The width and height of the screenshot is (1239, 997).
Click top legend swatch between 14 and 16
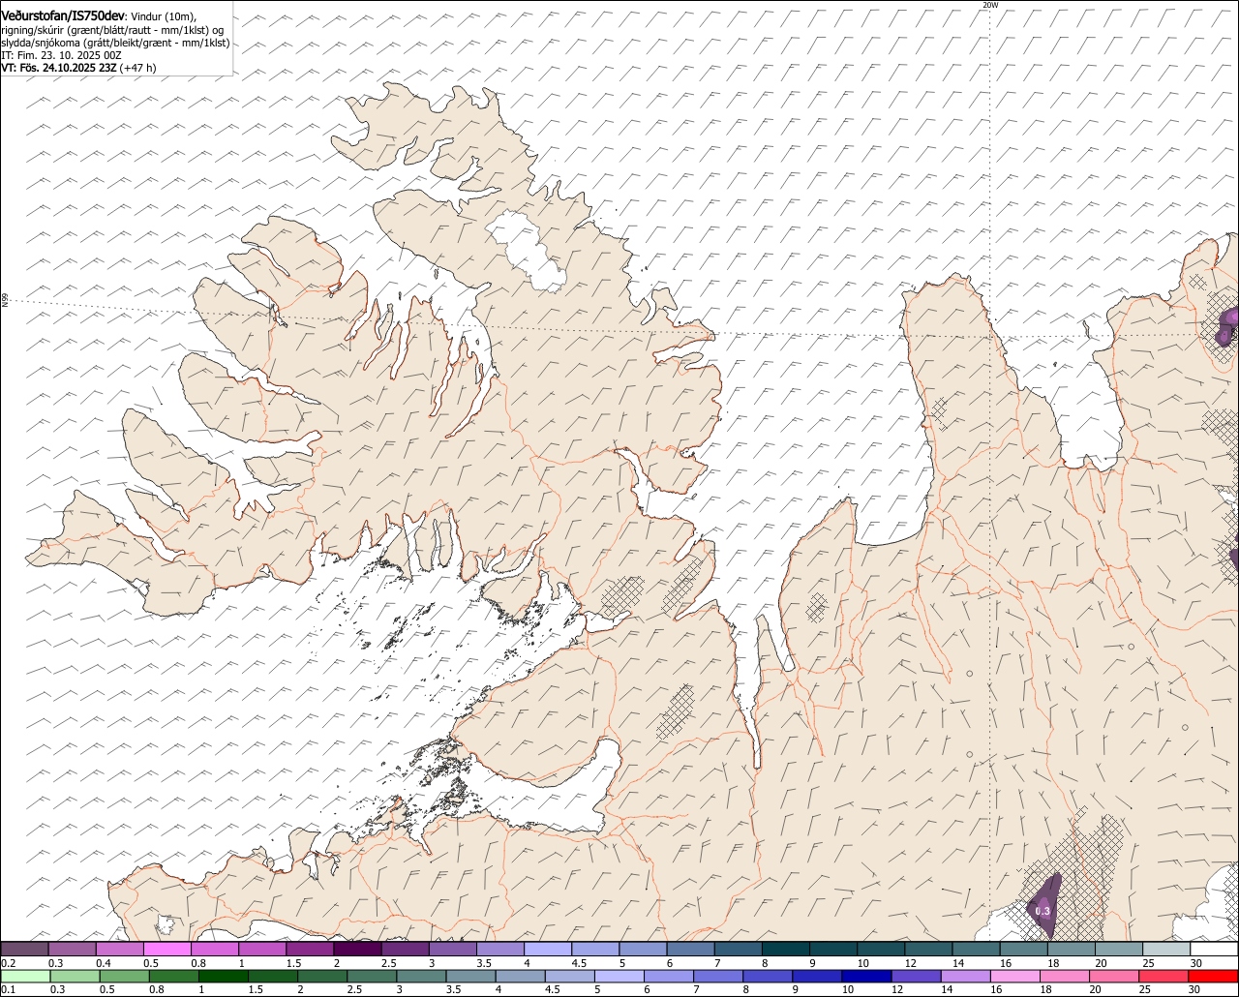click(x=978, y=949)
